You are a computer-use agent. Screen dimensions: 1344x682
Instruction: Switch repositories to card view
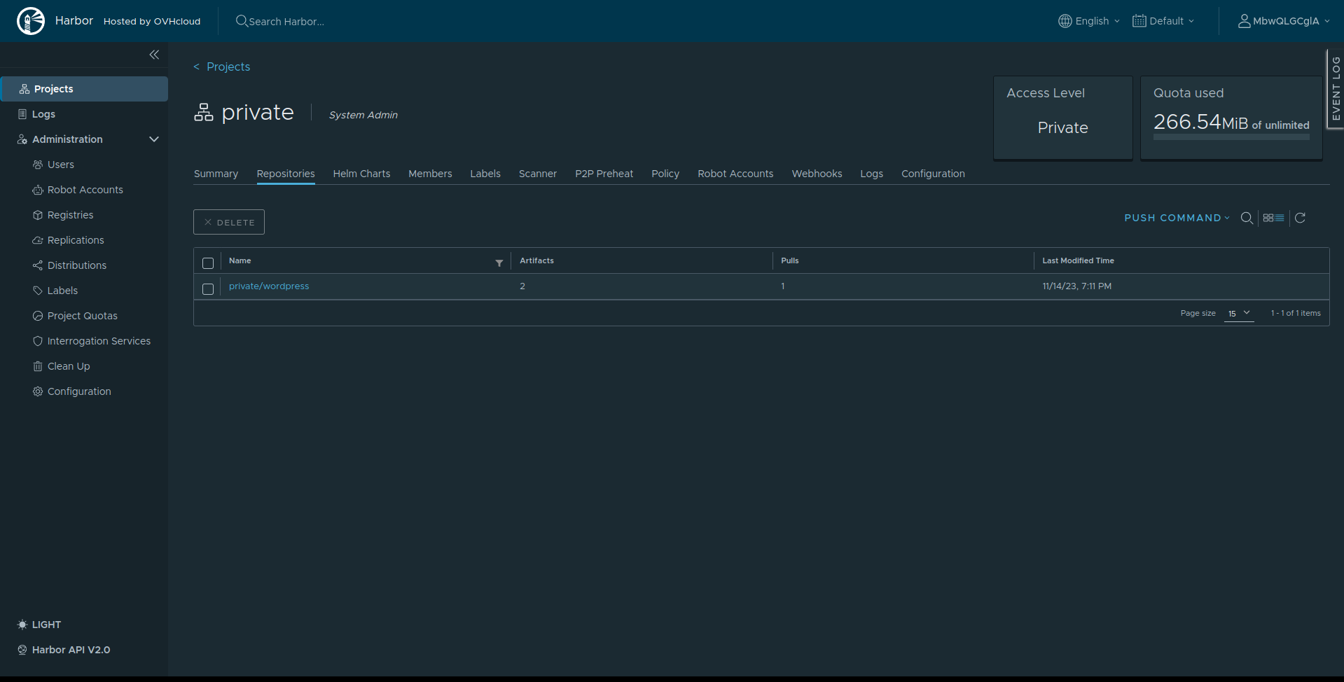pyautogui.click(x=1269, y=218)
